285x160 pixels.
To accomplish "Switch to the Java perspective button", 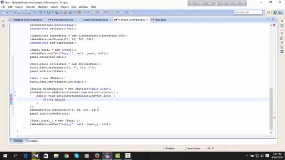I will [x=278, y=12].
